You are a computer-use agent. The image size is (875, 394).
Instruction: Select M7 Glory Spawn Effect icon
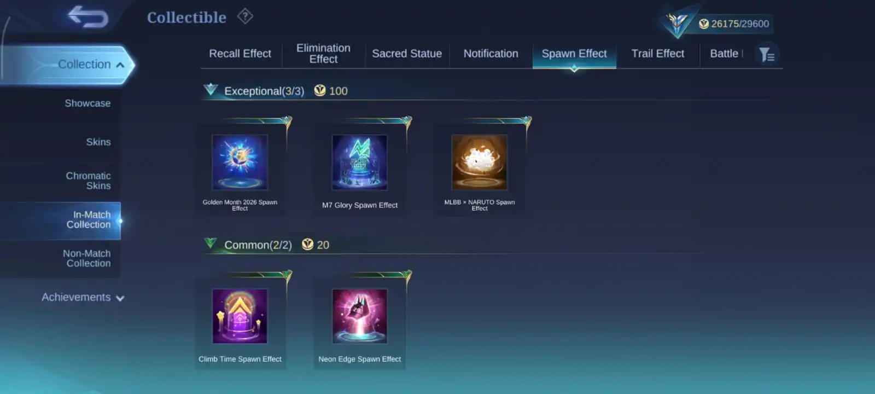tap(360, 163)
